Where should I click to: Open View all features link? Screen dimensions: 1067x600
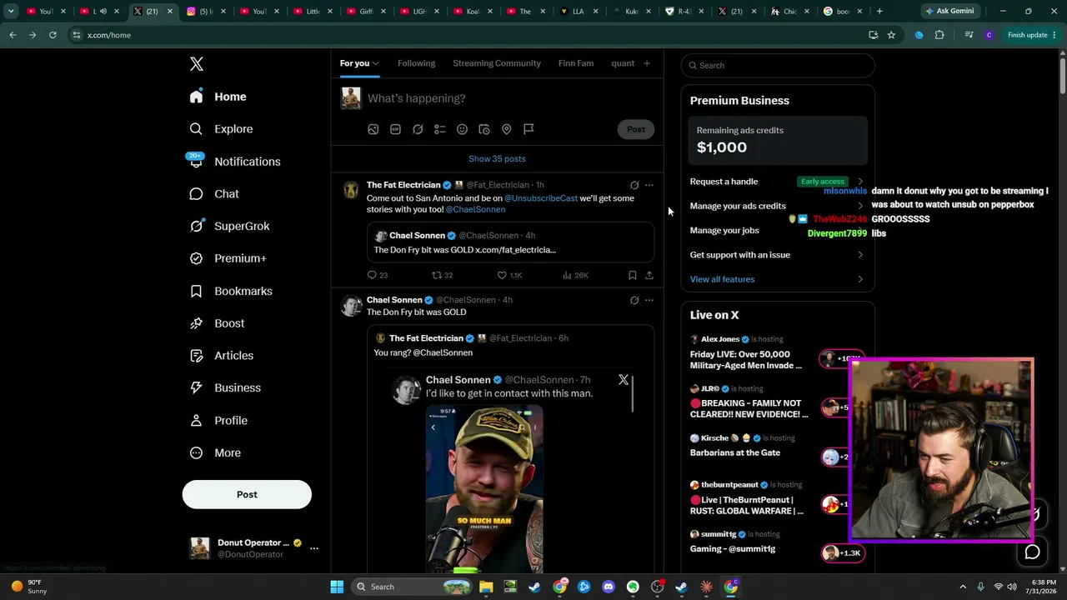(x=722, y=279)
